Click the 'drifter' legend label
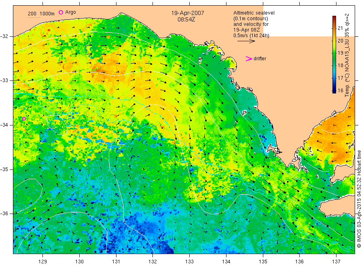This screenshot has width=364, height=267. pyautogui.click(x=260, y=59)
